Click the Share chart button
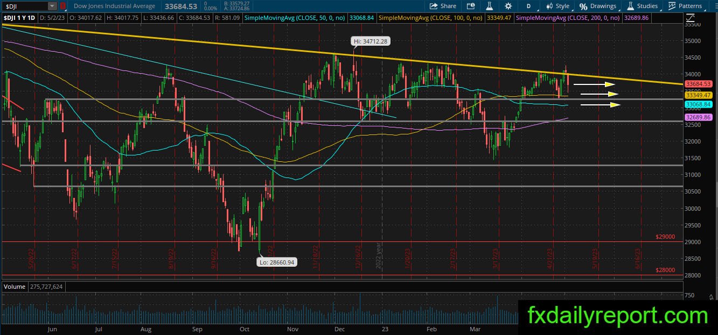This screenshot has width=718, height=335. click(x=443, y=6)
